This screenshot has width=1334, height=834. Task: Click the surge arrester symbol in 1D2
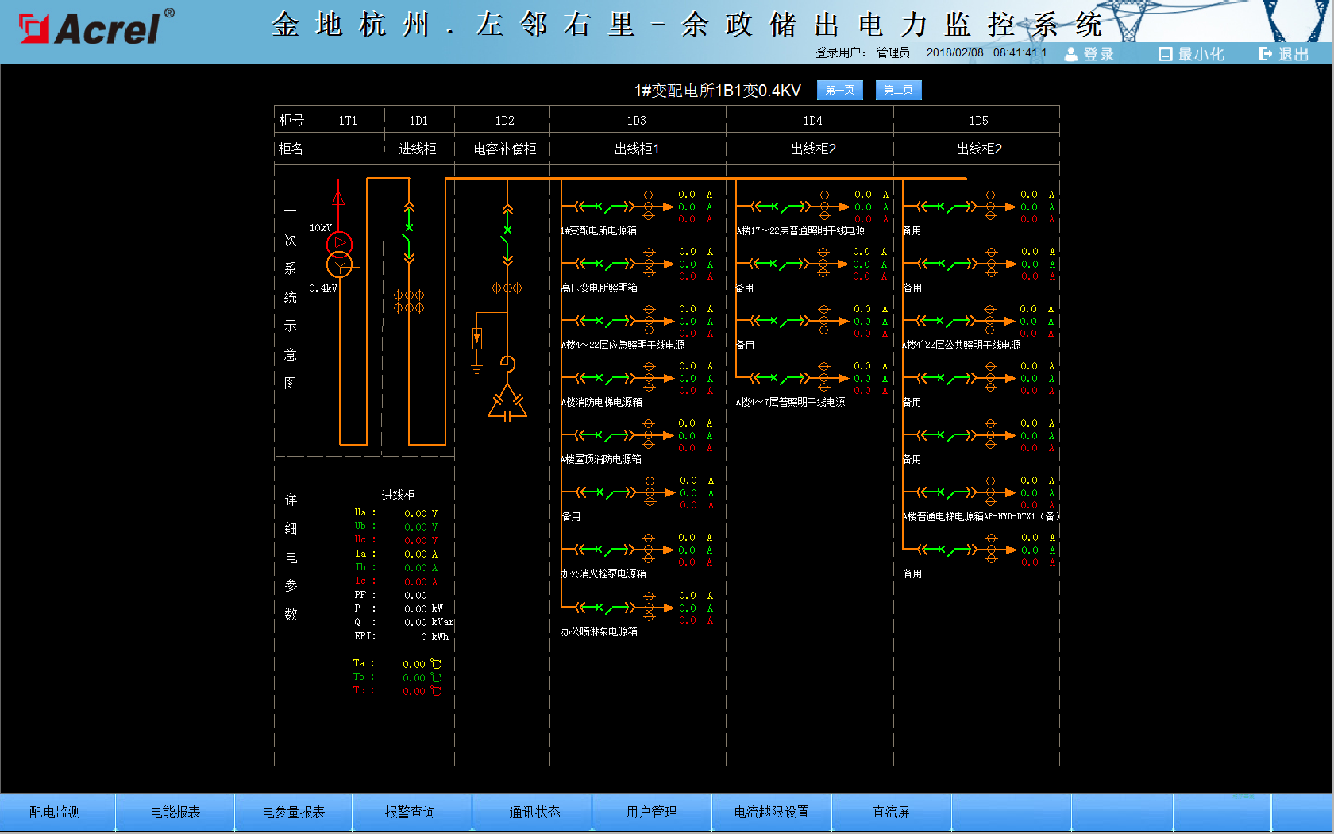(x=477, y=339)
